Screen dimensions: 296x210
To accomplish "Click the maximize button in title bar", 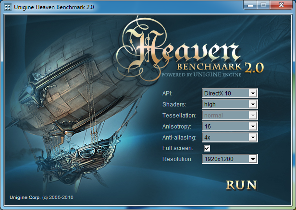I will [x=263, y=5].
